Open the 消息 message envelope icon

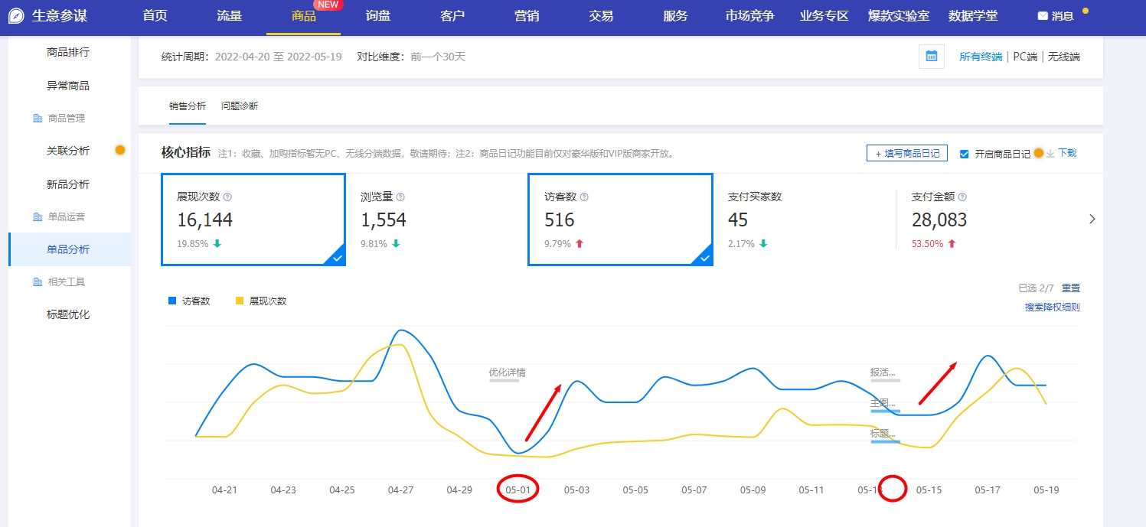[1043, 15]
